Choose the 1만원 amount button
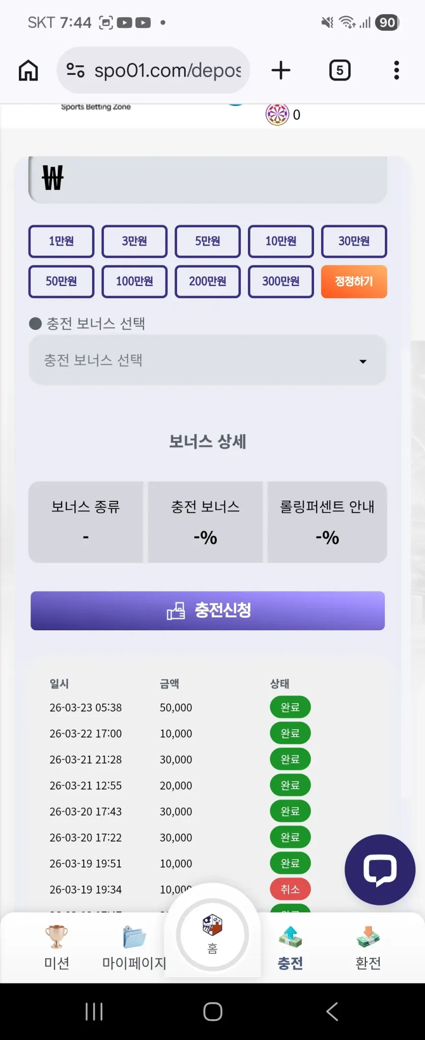This screenshot has height=1040, width=425. point(62,241)
